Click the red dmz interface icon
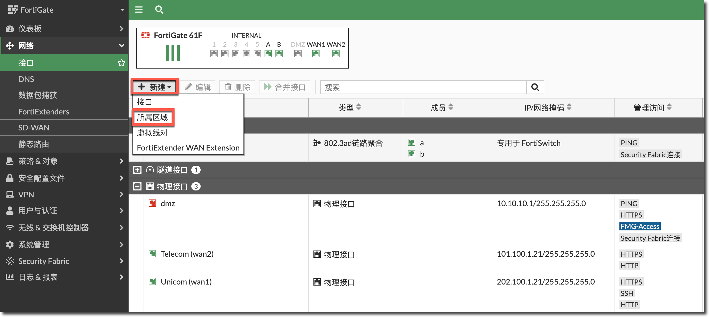Screen dimensions: 709x317 tap(152, 203)
